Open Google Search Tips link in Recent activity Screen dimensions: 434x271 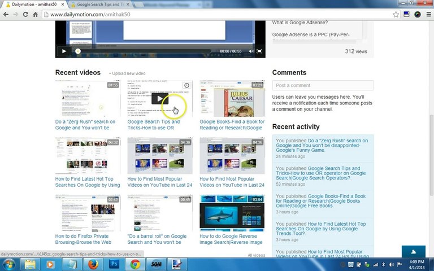click(321, 173)
